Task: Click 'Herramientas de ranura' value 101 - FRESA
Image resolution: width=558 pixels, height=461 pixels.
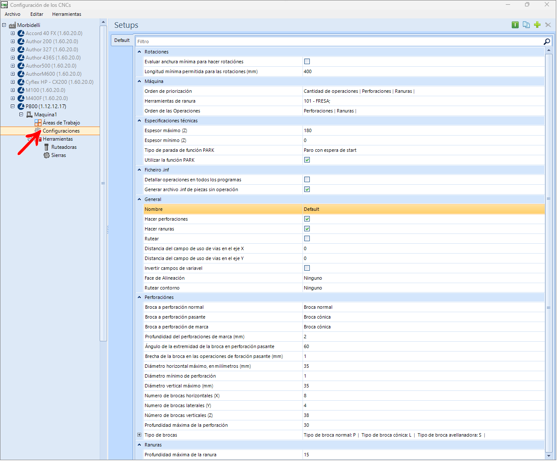Action: pos(423,101)
